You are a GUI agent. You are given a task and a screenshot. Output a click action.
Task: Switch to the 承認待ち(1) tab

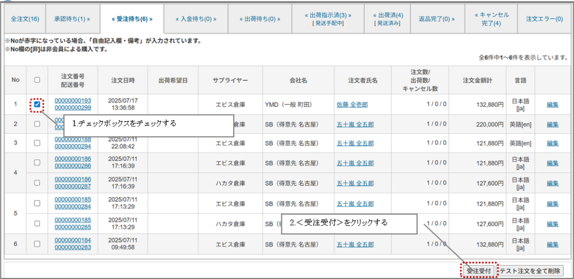tap(72, 18)
